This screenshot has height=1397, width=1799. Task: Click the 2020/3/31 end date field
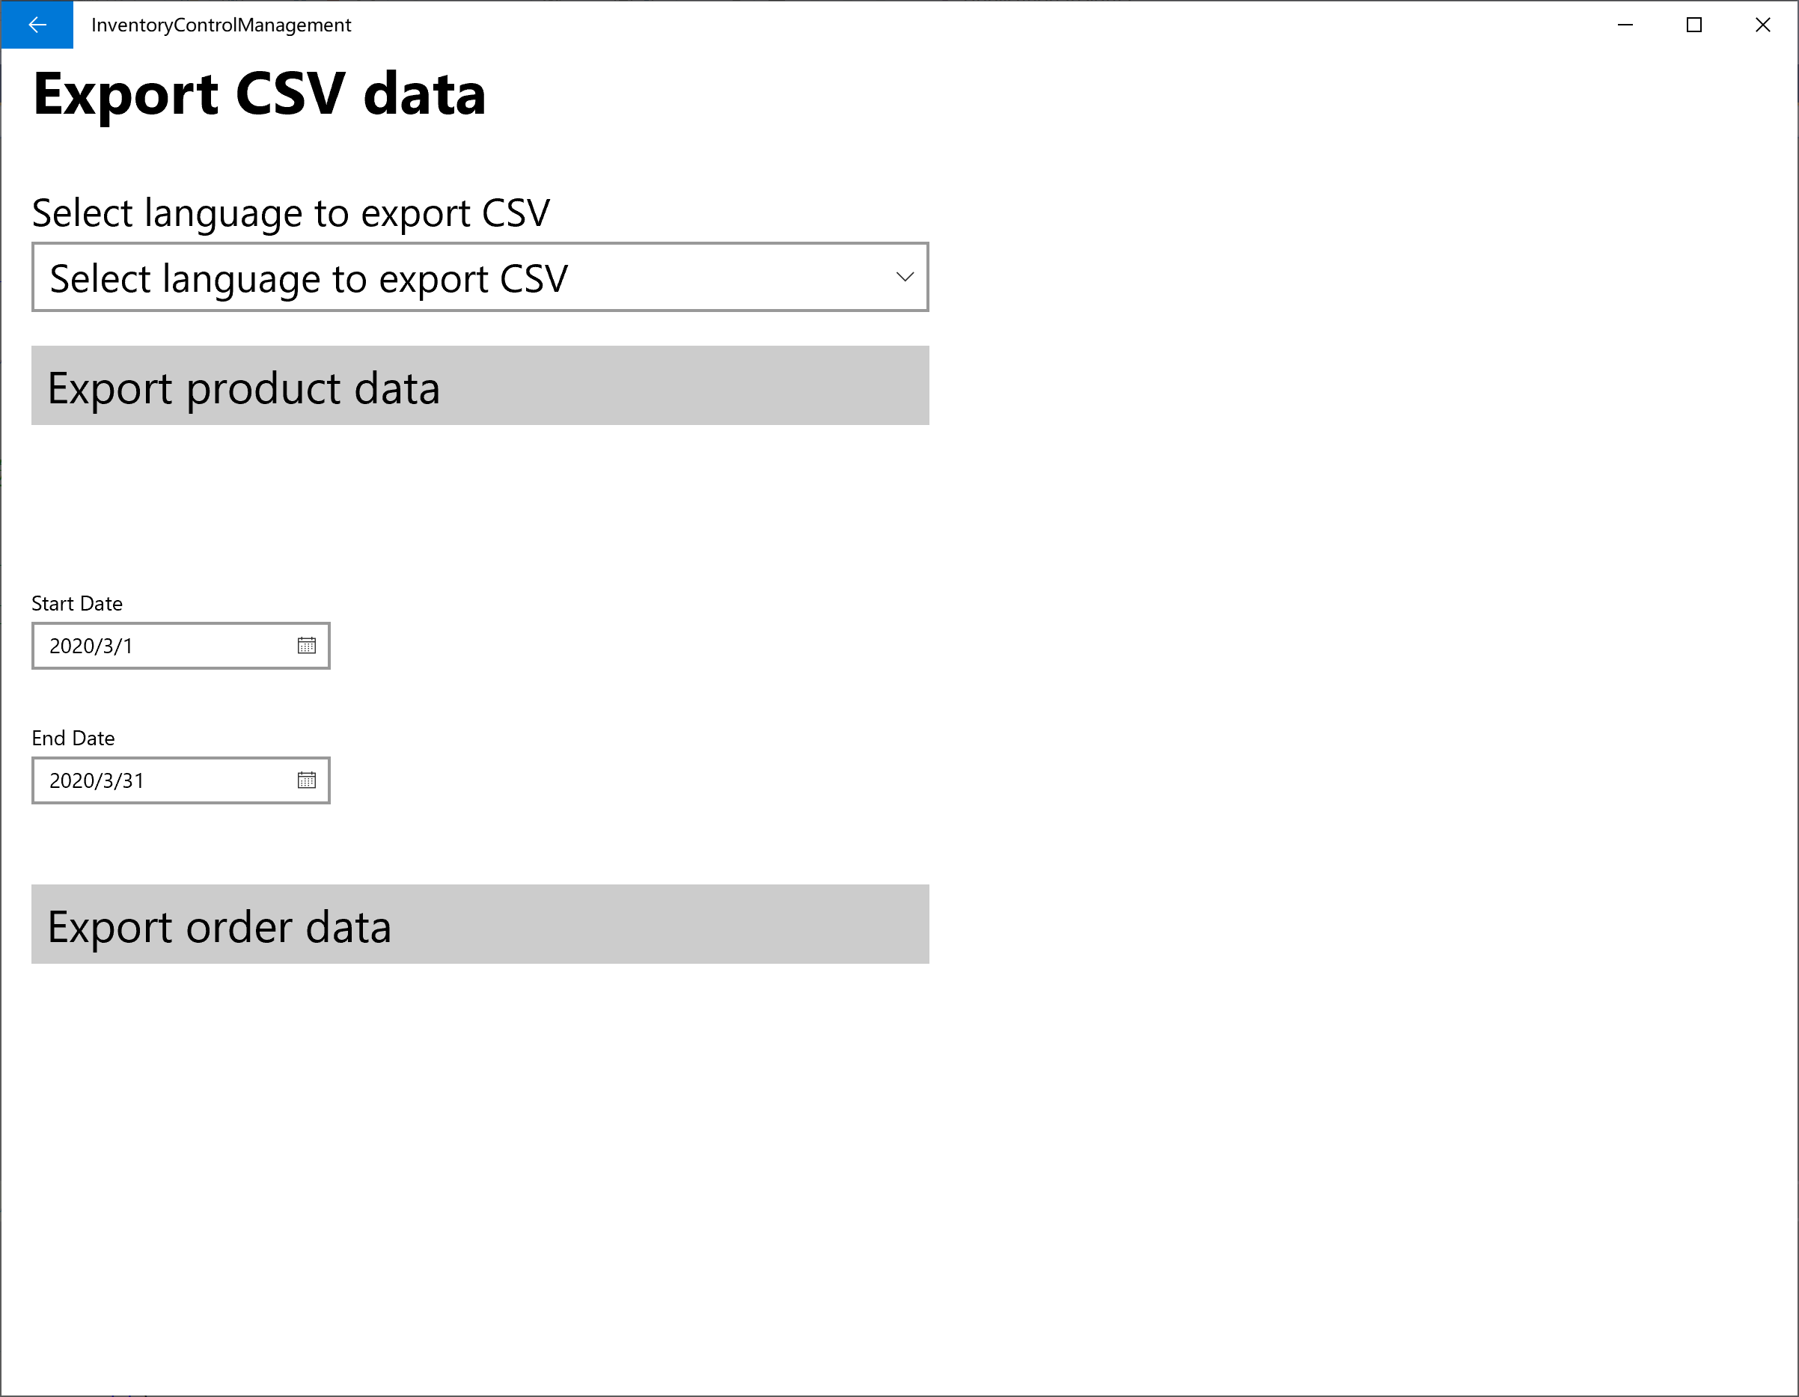click(x=156, y=780)
